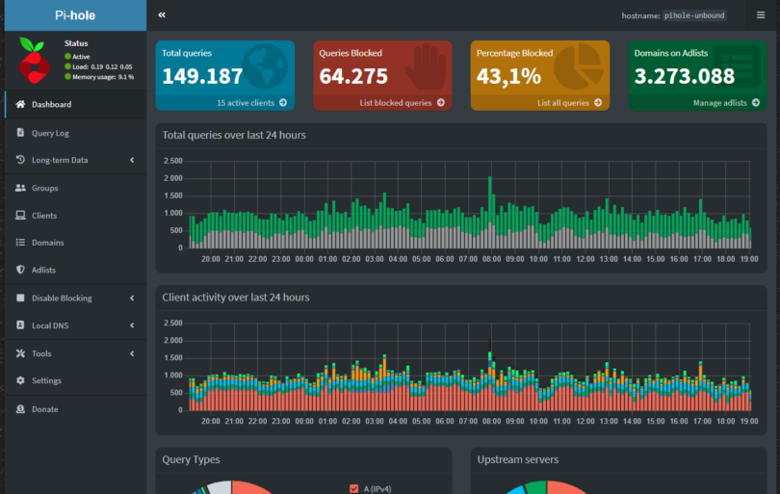780x494 pixels.
Task: Click the Pi-hole title header link
Action: coord(75,14)
